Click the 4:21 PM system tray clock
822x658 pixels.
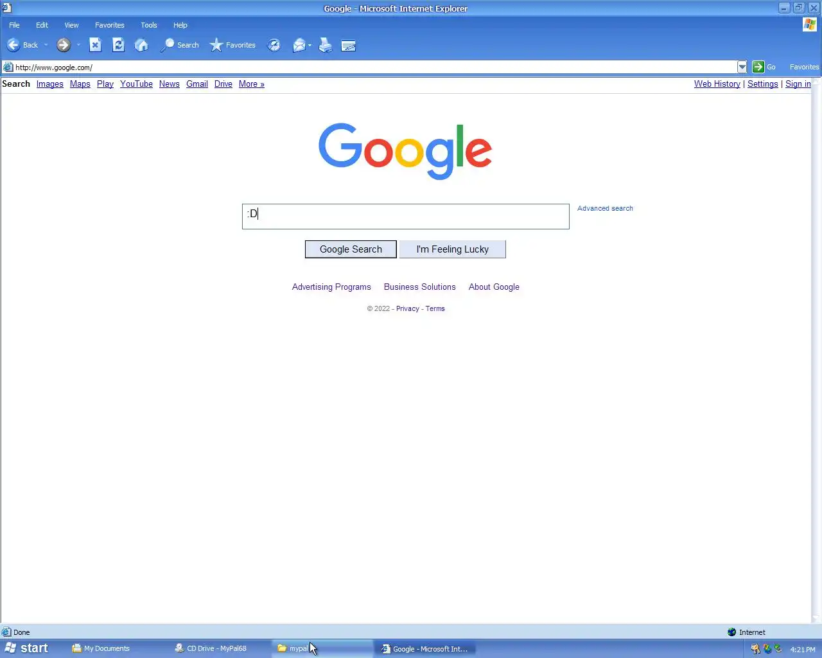click(x=803, y=649)
